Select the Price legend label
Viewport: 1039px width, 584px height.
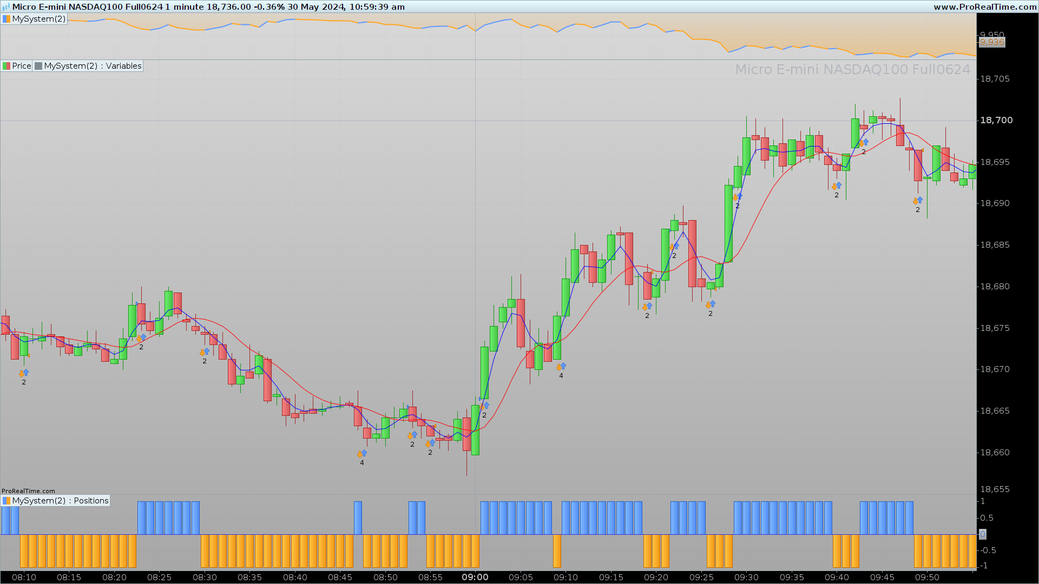(22, 66)
